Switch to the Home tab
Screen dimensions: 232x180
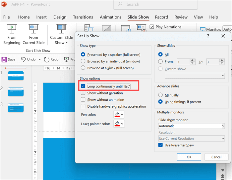point(24,17)
